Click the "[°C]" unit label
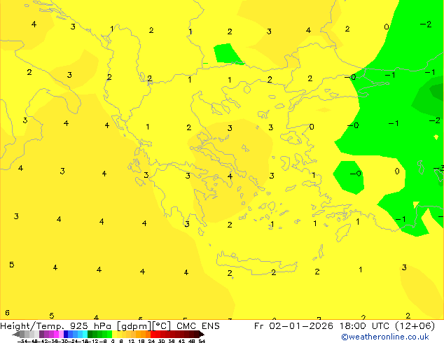Image resolution: width=444 pixels, height=343 pixels. click(161, 326)
